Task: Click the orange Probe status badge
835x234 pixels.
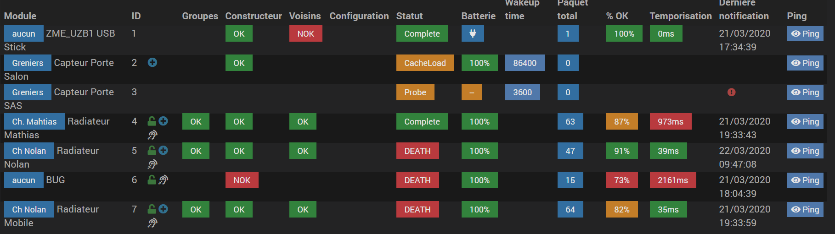Action: coord(415,92)
